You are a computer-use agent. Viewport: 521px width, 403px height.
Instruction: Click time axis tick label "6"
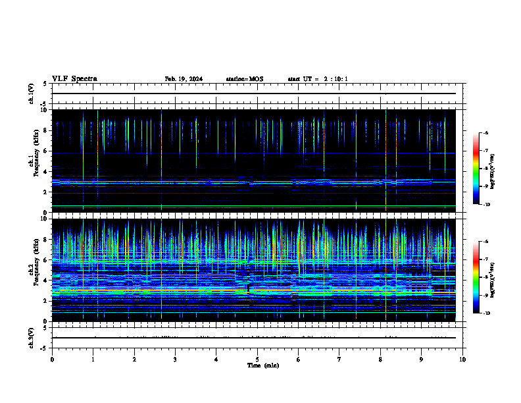299,360
